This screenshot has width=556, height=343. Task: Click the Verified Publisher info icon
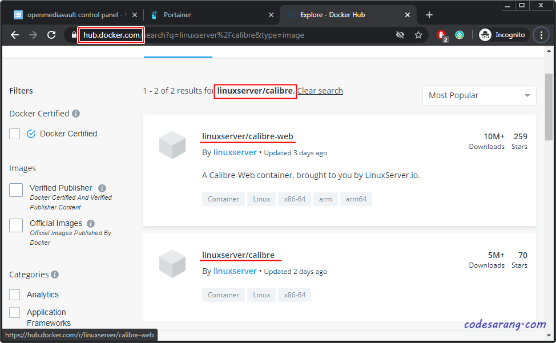point(102,188)
